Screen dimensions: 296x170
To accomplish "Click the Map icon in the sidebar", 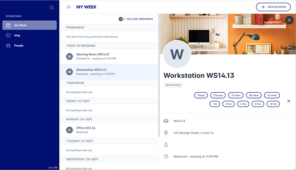I will click(x=8, y=35).
